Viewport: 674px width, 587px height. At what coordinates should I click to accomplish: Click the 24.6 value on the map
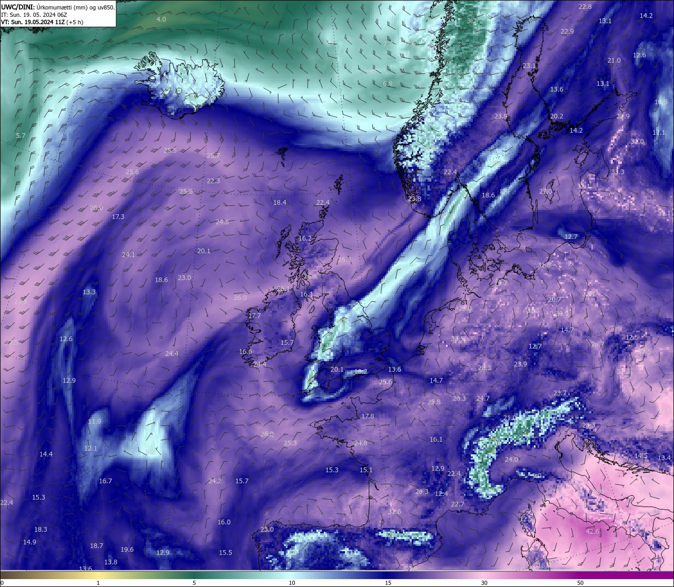tap(222, 222)
